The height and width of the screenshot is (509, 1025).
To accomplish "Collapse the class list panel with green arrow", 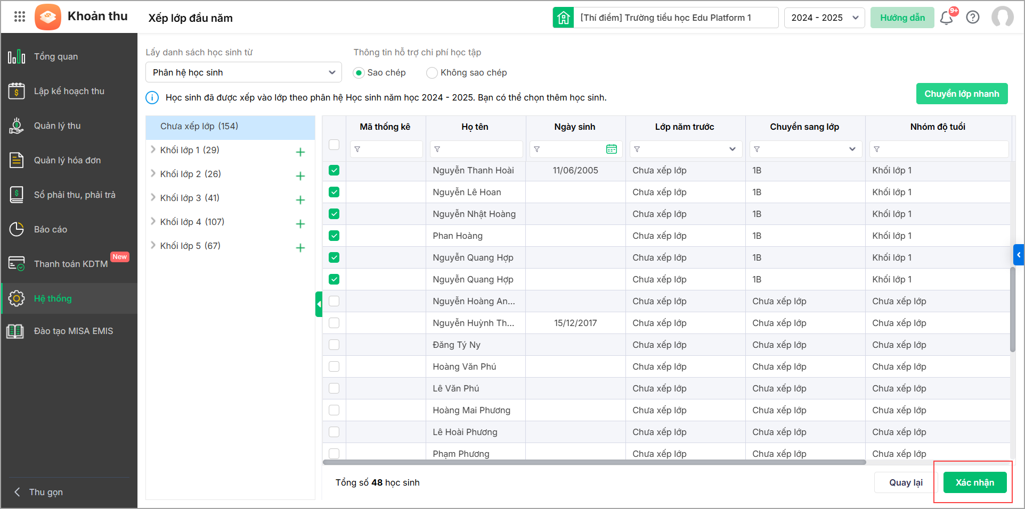I will [x=319, y=304].
